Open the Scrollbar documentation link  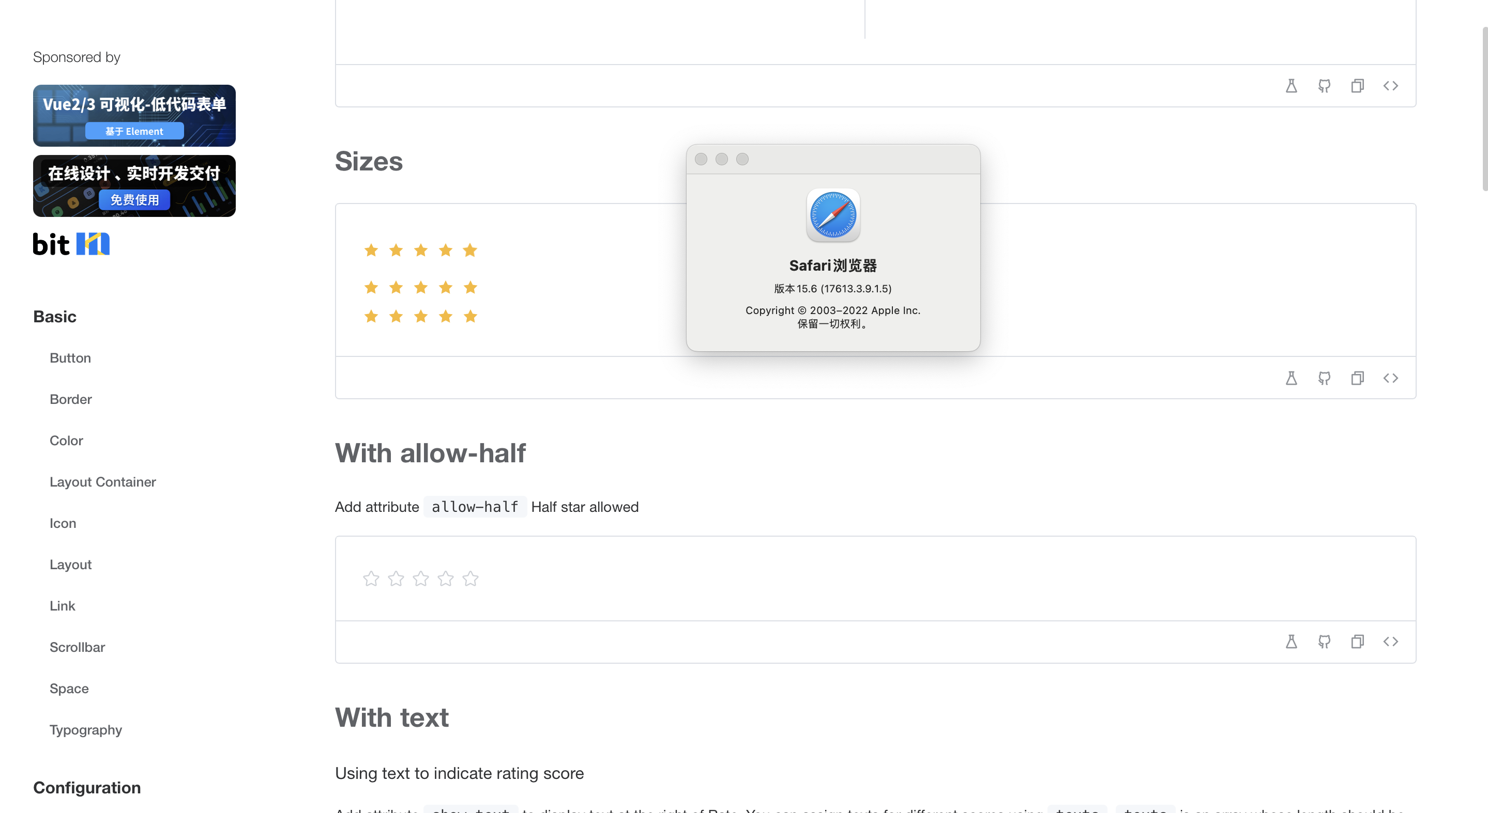77,647
